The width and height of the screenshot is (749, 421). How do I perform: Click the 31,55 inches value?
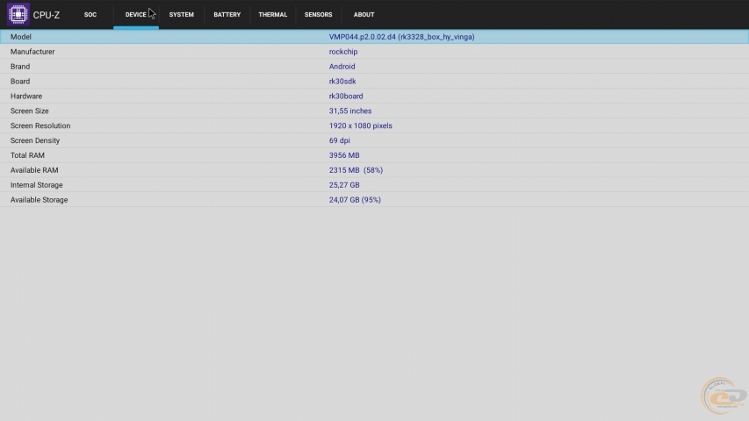350,111
